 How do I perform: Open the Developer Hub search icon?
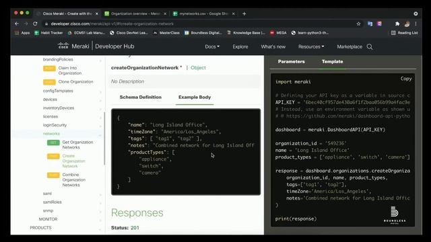370,46
